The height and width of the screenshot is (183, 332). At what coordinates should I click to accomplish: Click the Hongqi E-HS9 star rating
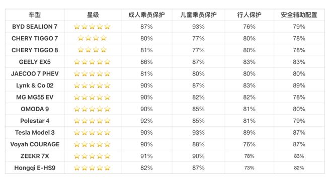92,168
